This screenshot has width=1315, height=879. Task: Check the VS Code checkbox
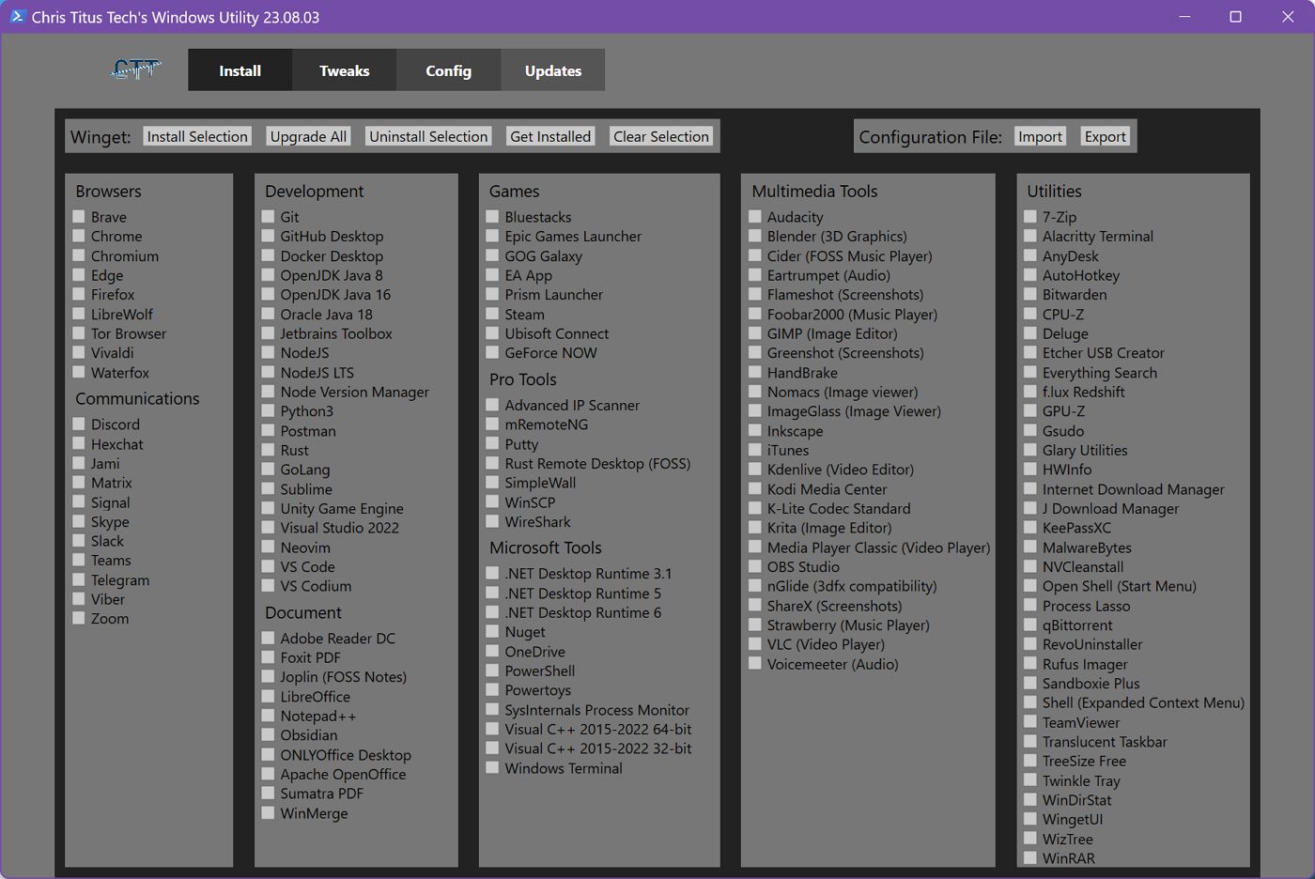click(269, 566)
